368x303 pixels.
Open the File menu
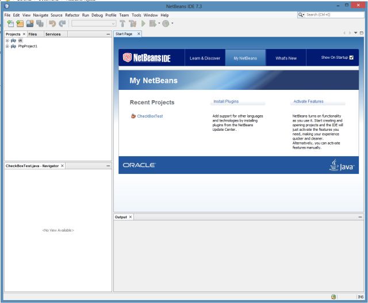point(7,15)
